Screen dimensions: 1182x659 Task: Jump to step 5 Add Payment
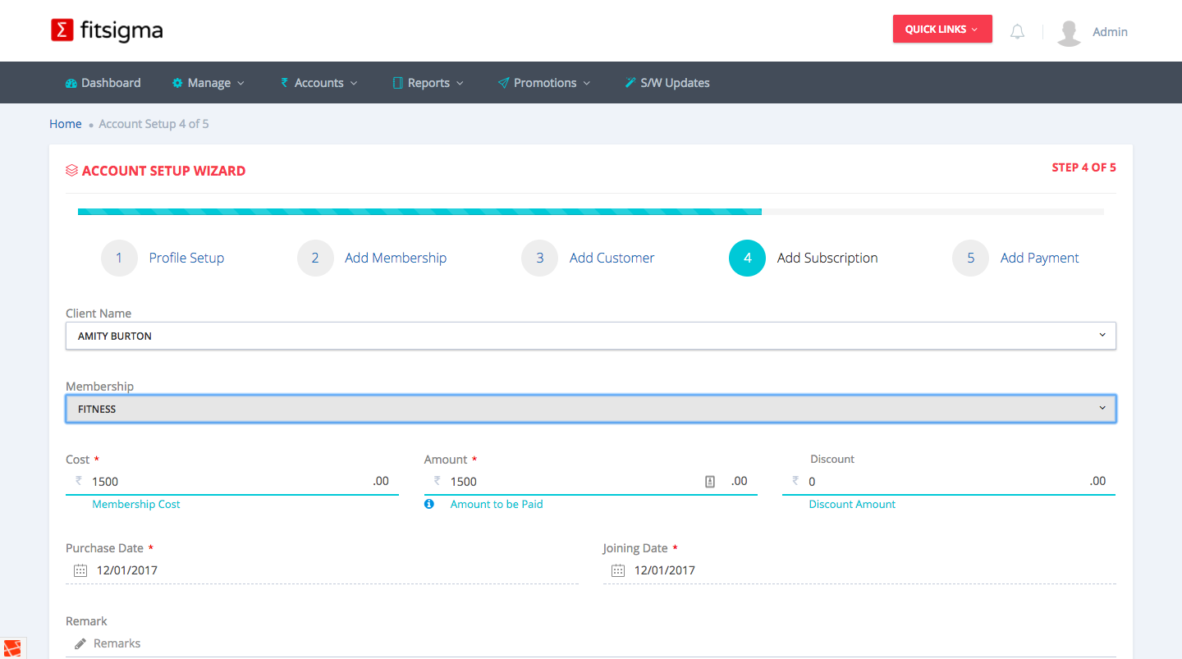(x=1039, y=258)
